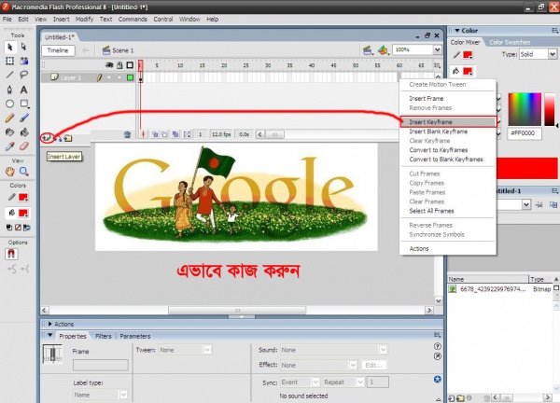Click the toolbox stroke color swatch
This screenshot has width=560, height=403.
click(x=23, y=197)
